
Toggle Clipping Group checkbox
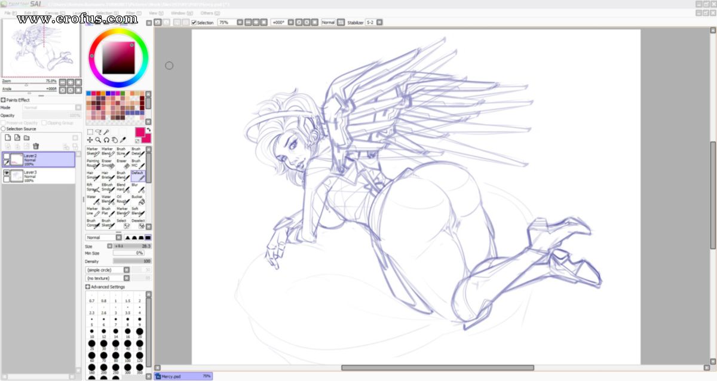point(45,122)
